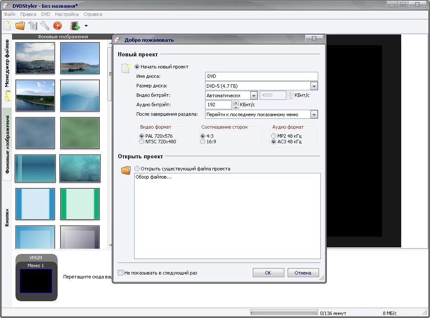
Task: Select the shipwreck coast background thumbnail
Action: tap(80, 58)
